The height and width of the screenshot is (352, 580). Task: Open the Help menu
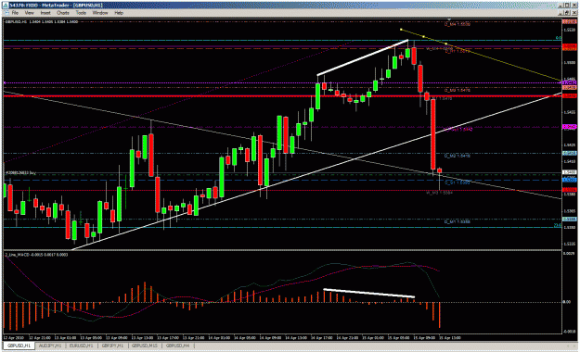point(119,13)
